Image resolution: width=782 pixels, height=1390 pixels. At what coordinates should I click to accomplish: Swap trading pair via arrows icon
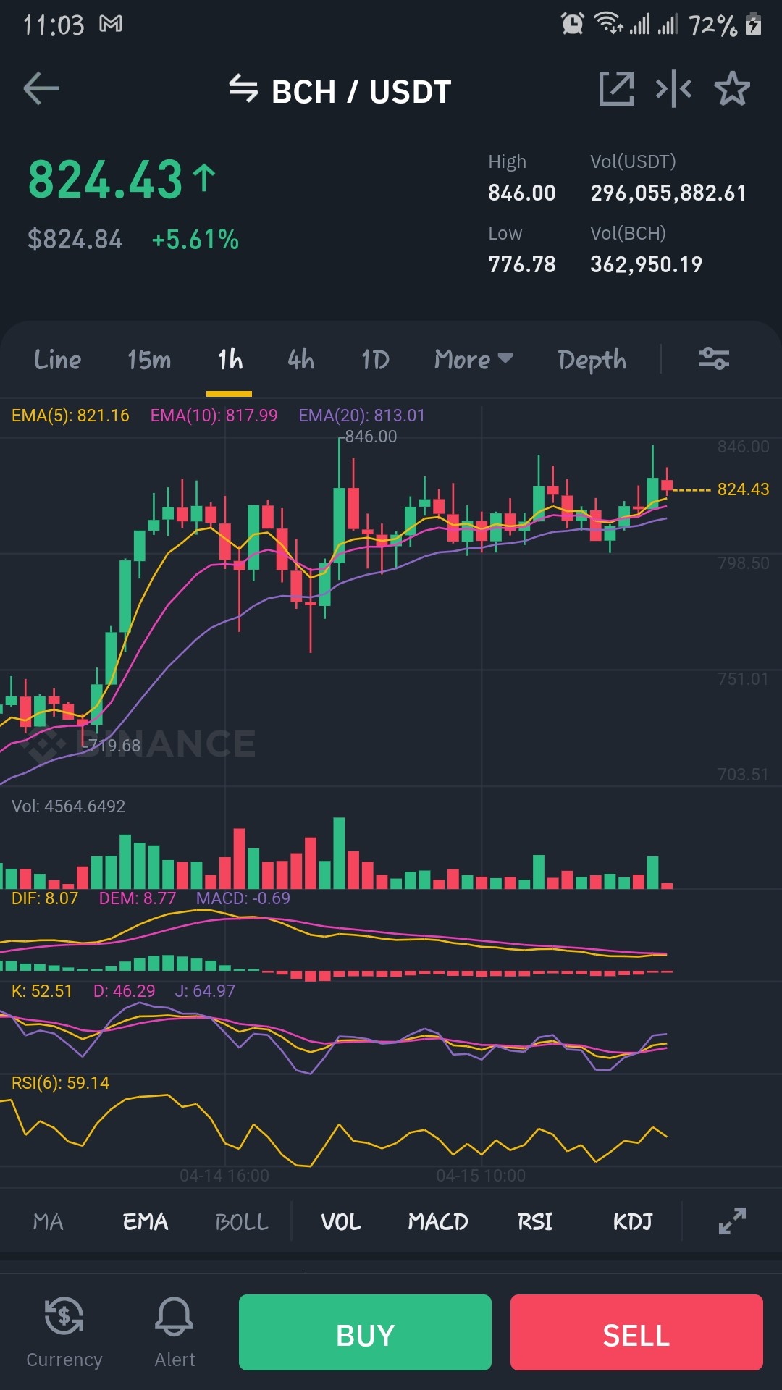point(243,89)
